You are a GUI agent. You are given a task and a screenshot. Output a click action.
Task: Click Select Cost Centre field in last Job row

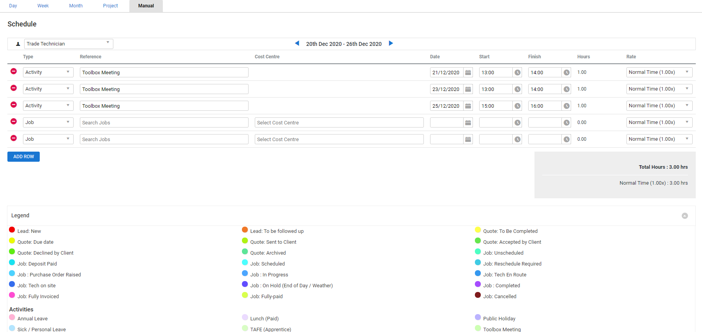tap(339, 139)
